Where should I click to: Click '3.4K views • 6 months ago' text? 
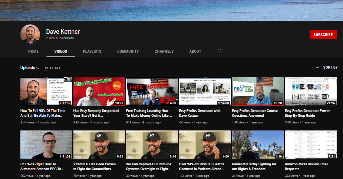point(38,122)
